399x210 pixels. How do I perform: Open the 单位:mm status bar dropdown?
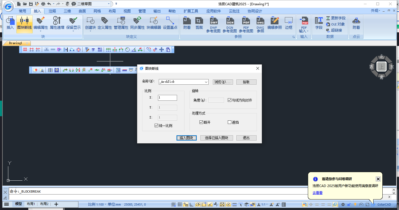114,204
